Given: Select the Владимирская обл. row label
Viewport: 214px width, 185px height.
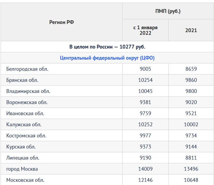Looking at the screenshot, I should pos(28,91).
